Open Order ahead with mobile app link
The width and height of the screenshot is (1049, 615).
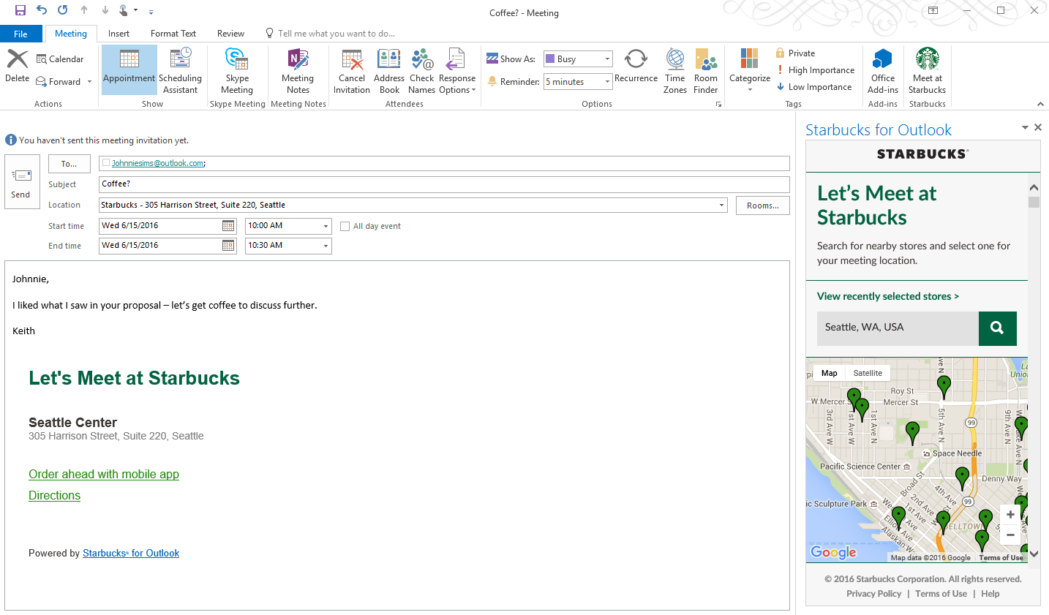pos(104,475)
